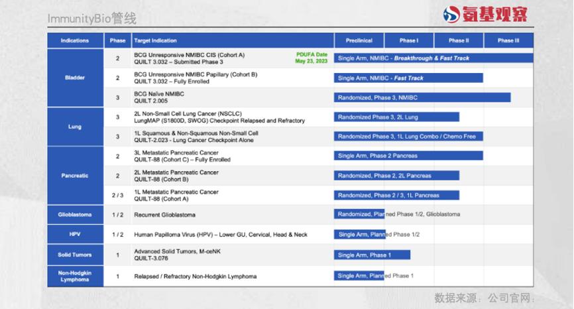Click the Human Papilloma Virus (HPV) row text
The height and width of the screenshot is (309, 574).
coord(221,235)
